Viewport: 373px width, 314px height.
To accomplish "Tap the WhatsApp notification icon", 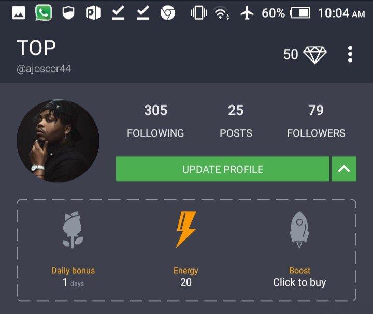I will coord(44,12).
